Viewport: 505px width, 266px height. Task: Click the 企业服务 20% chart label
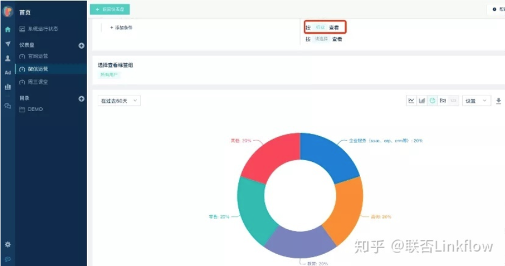386,141
